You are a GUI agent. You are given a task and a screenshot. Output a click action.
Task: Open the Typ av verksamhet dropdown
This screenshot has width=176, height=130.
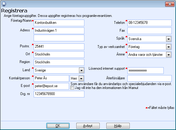(168, 47)
